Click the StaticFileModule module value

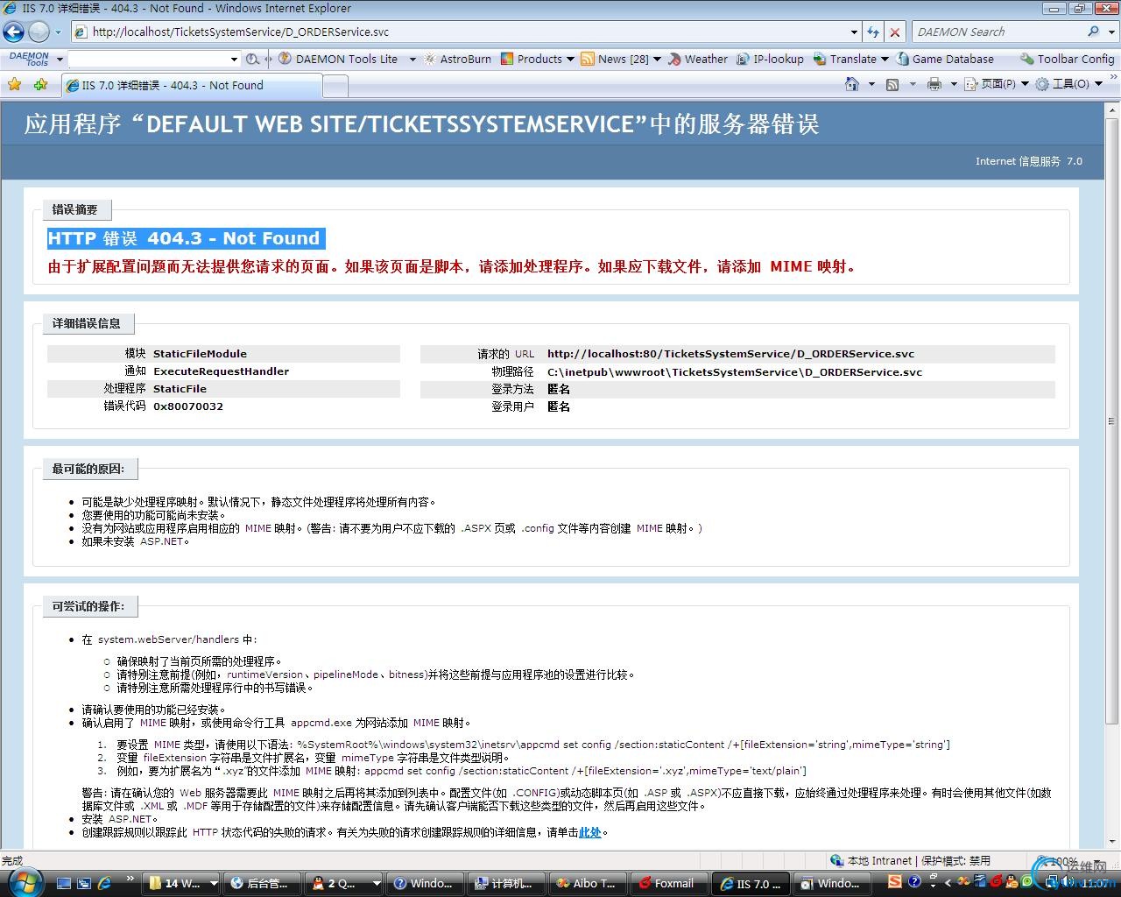pyautogui.click(x=200, y=354)
